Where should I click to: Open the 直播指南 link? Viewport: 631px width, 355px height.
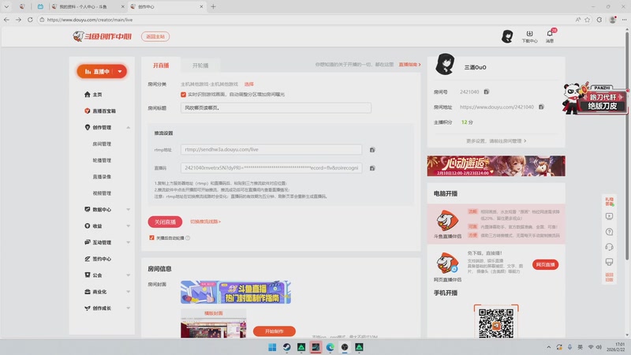(x=409, y=65)
